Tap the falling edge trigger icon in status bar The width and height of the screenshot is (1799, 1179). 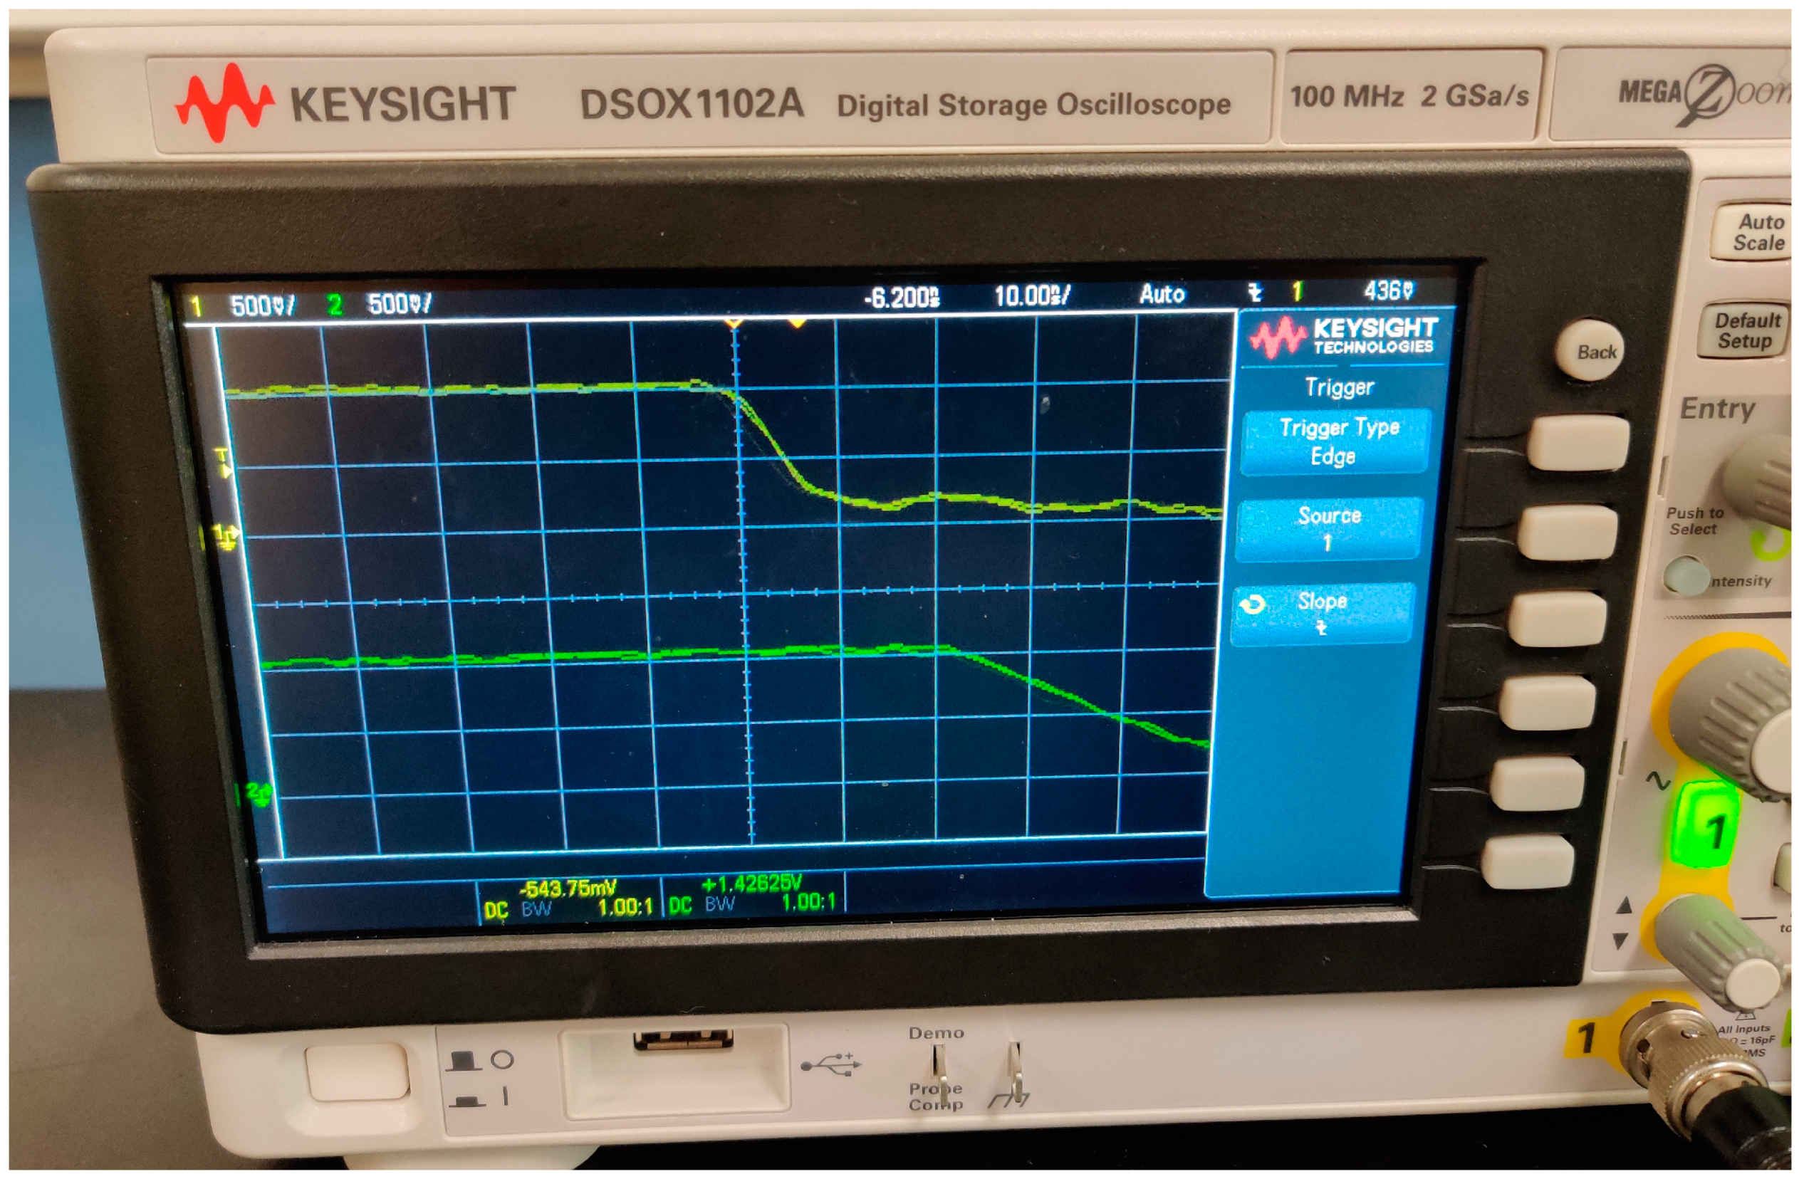[x=1255, y=292]
